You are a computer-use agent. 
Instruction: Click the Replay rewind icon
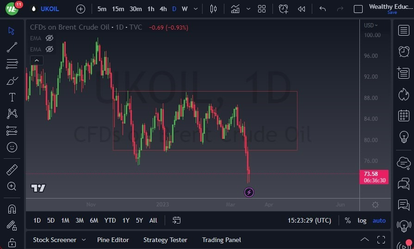pyautogui.click(x=302, y=9)
